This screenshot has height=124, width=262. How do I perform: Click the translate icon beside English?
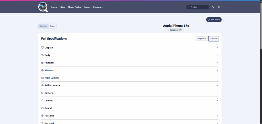(x=189, y=7)
